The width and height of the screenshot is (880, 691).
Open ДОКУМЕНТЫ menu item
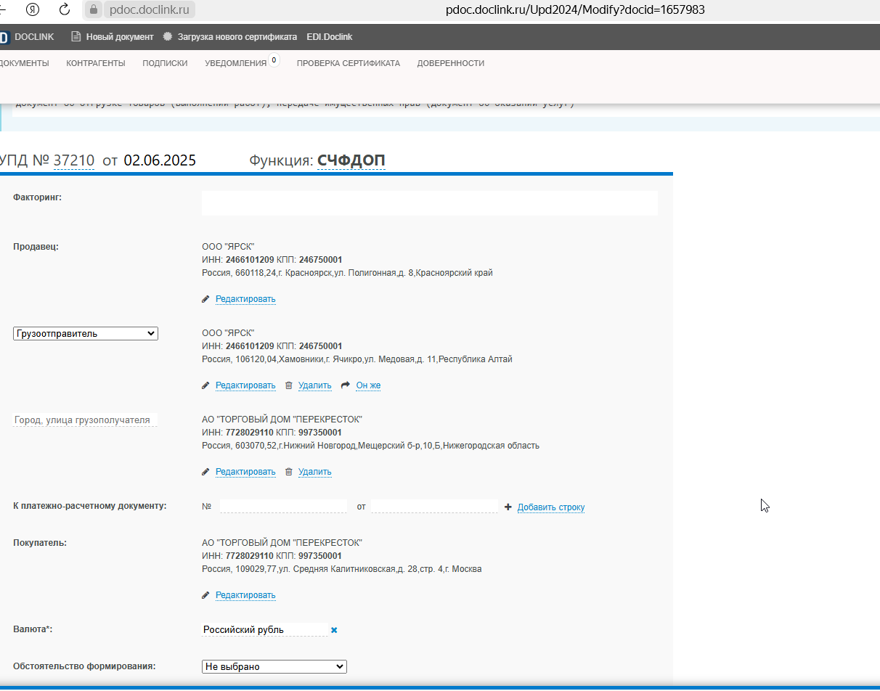coord(24,63)
